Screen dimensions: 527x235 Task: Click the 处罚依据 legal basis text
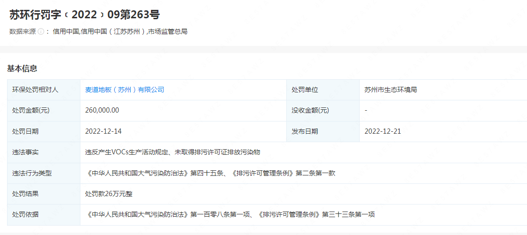coord(230,214)
